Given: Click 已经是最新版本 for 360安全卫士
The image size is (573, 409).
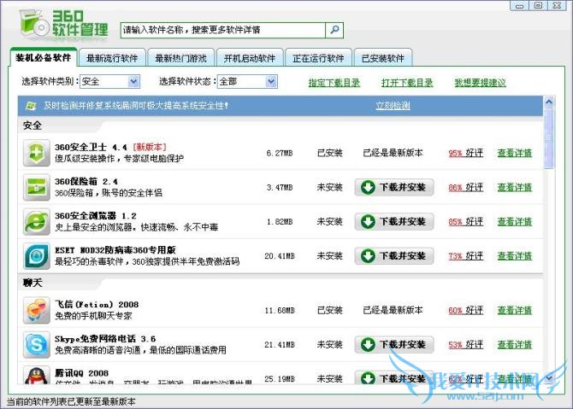Looking at the screenshot, I should tap(393, 153).
